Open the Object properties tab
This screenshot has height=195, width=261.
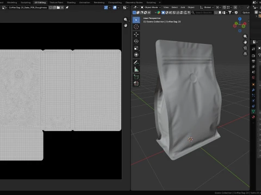253,84
